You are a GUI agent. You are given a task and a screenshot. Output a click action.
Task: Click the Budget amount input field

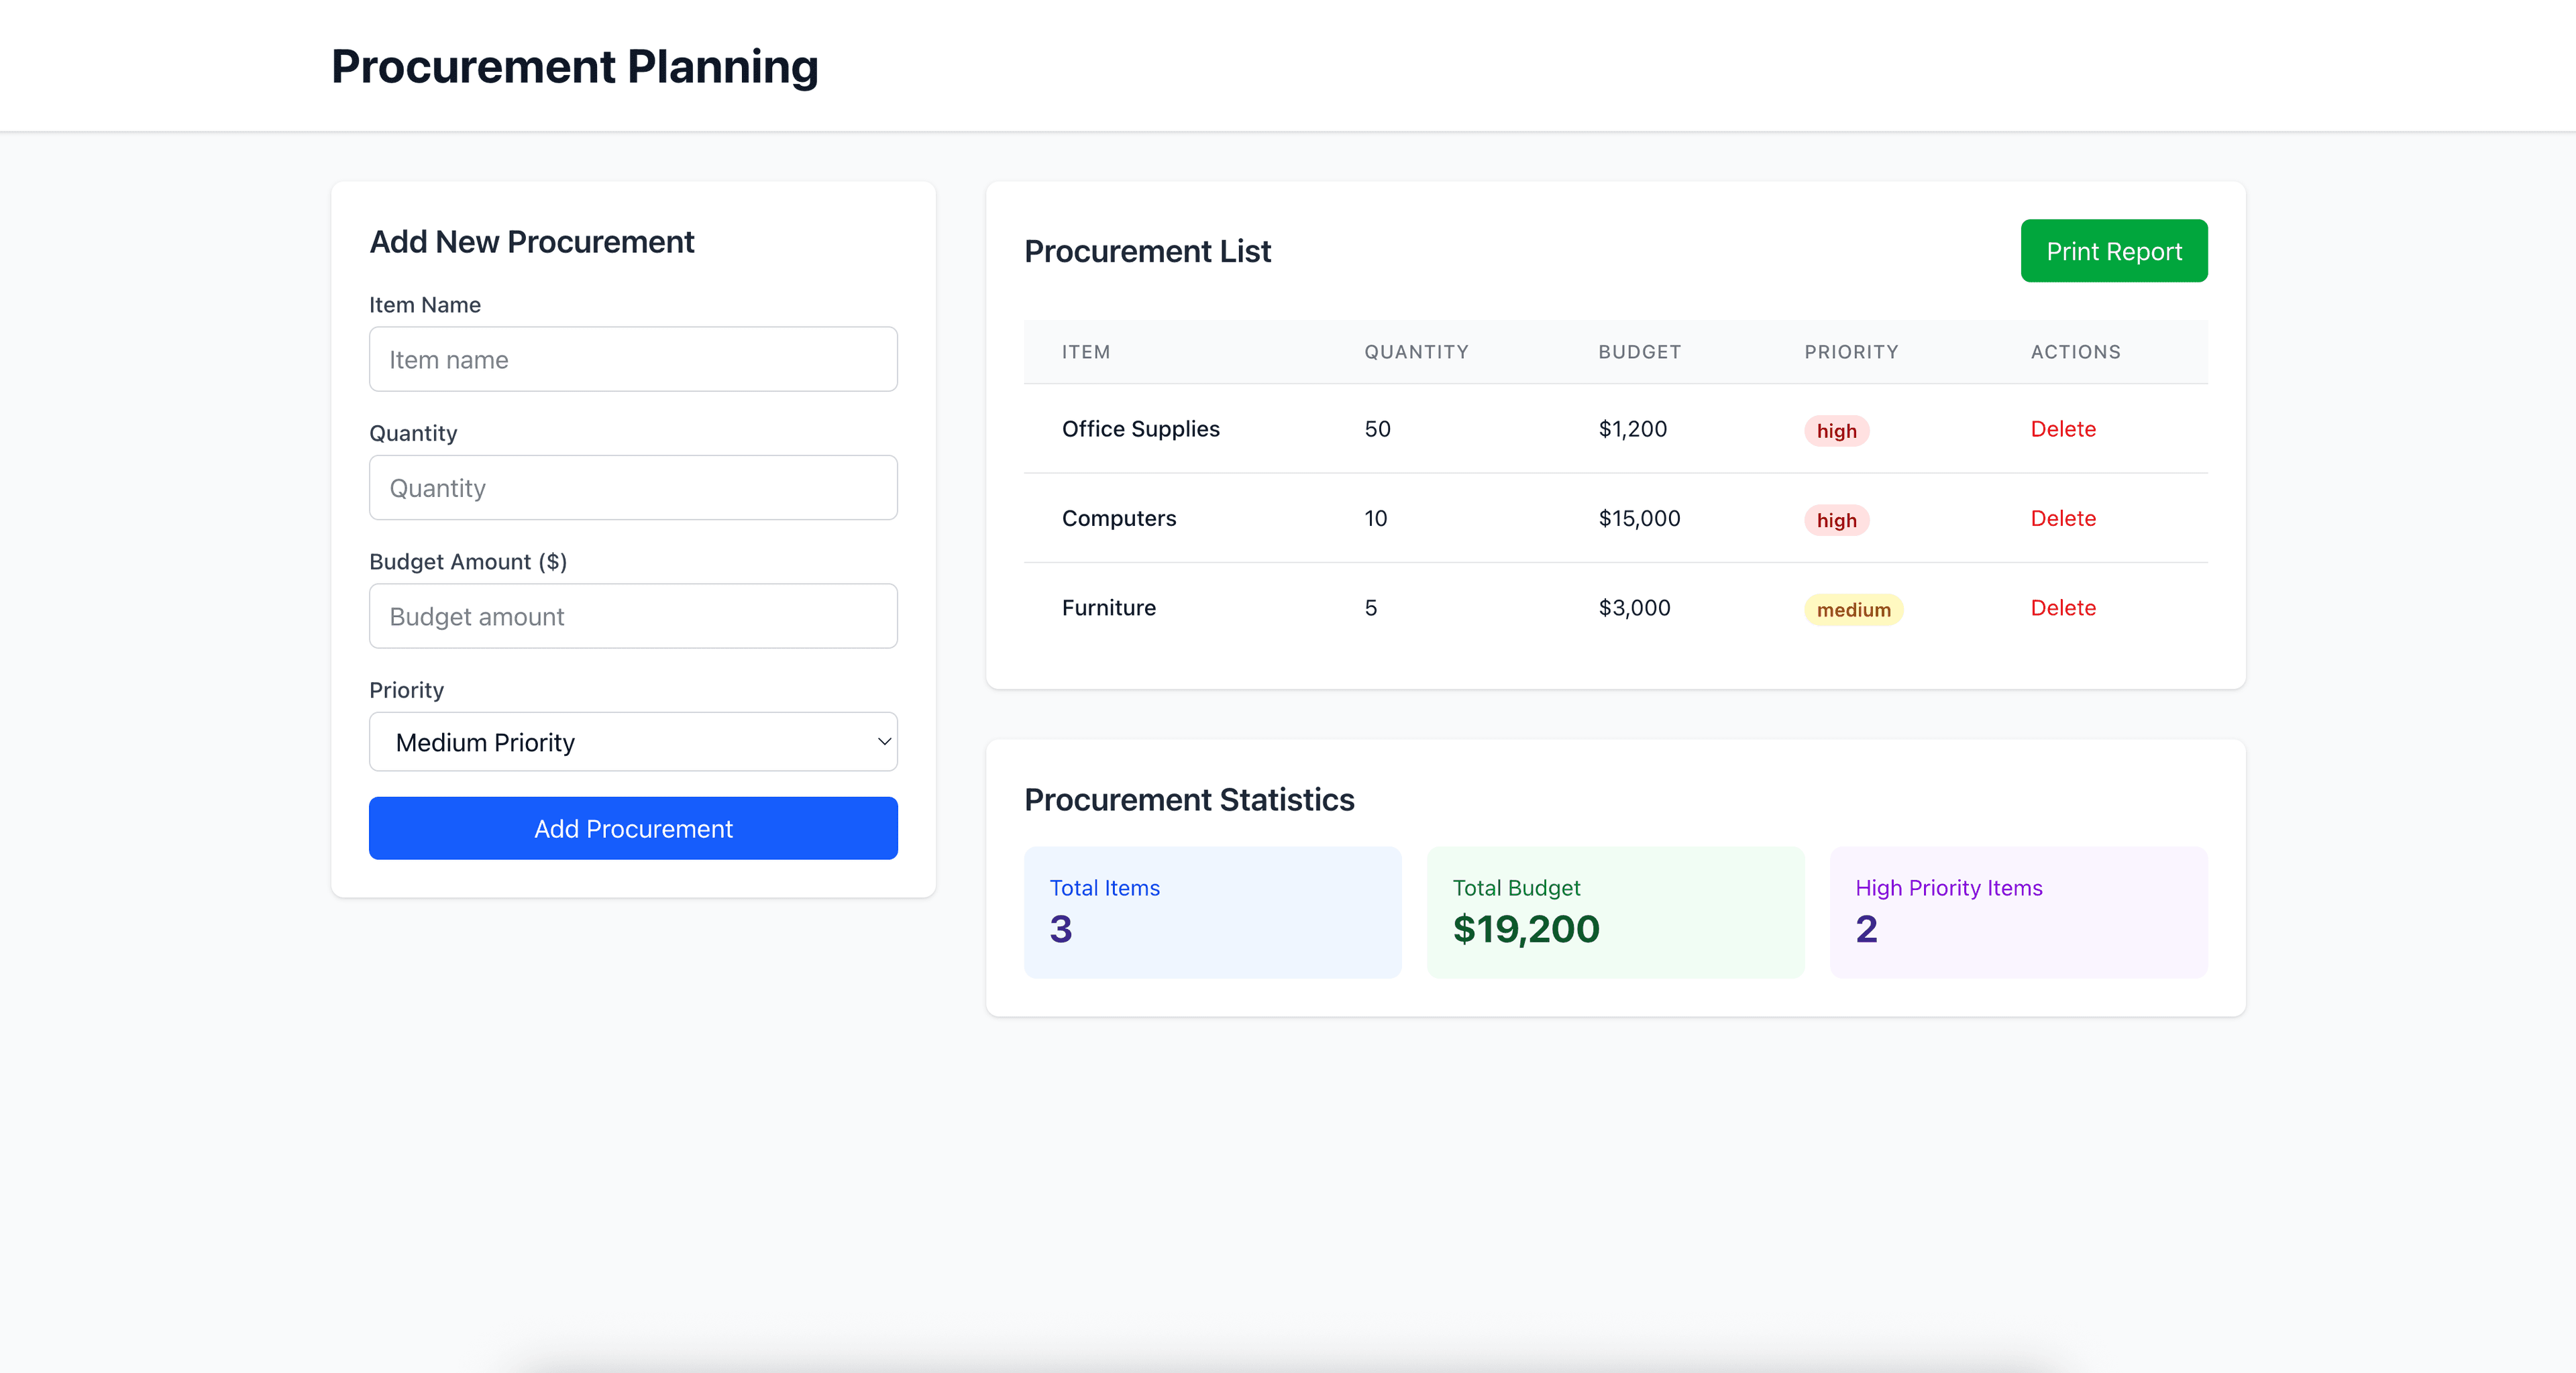(632, 616)
